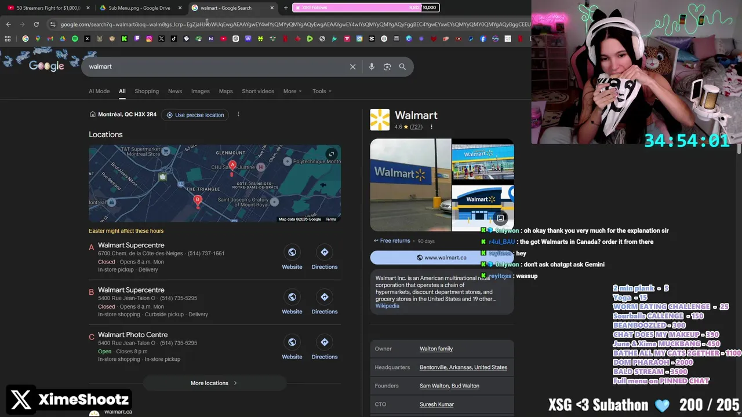Open a new browser tab

285,8
